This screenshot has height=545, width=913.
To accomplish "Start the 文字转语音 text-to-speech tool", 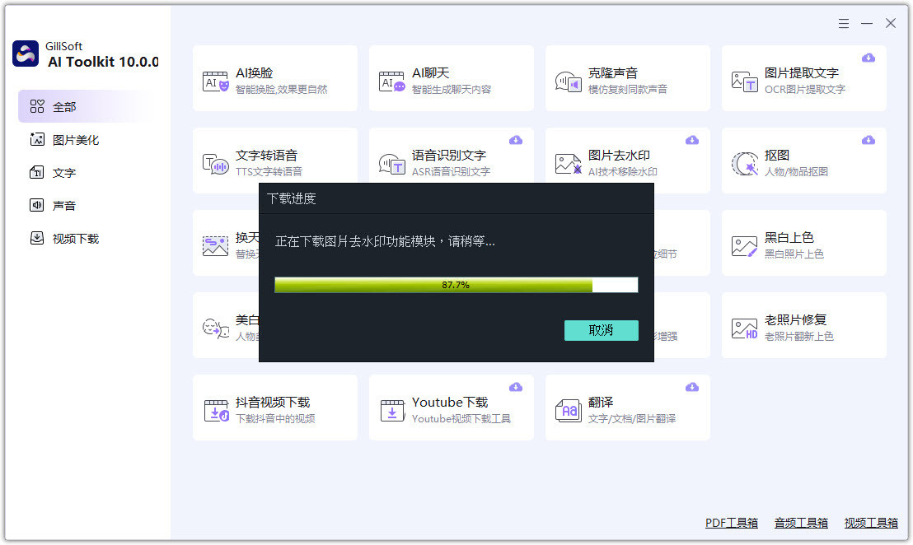I will click(274, 161).
